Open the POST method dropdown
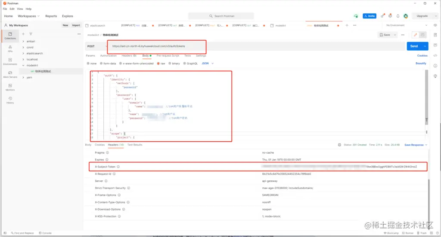This screenshot has height=237, width=441. (x=96, y=46)
